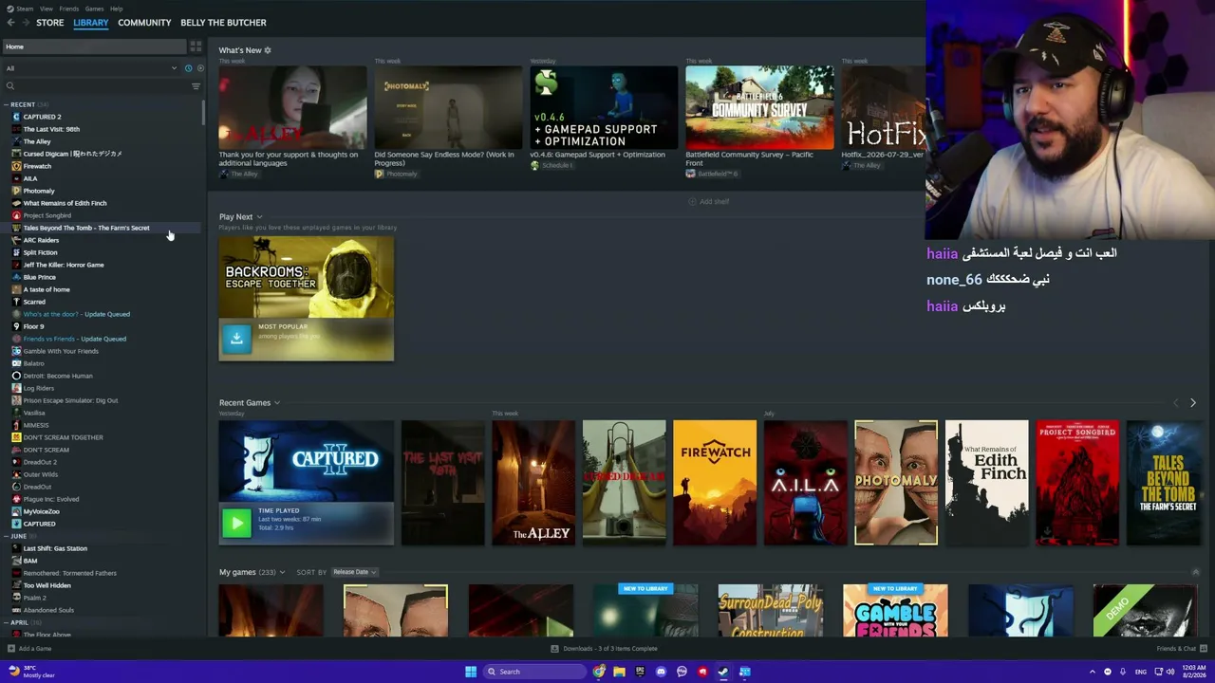Click the Add a Game plus icon
Image resolution: width=1215 pixels, height=683 pixels.
point(9,649)
